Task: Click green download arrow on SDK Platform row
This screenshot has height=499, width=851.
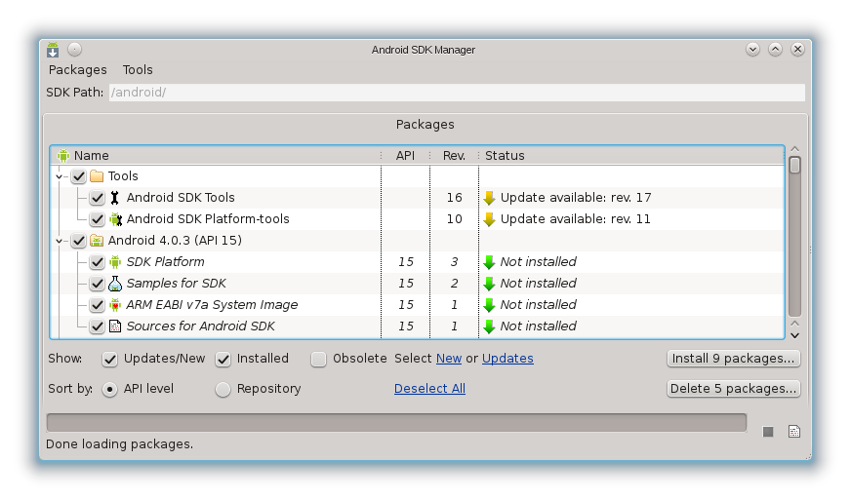Action: point(490,262)
